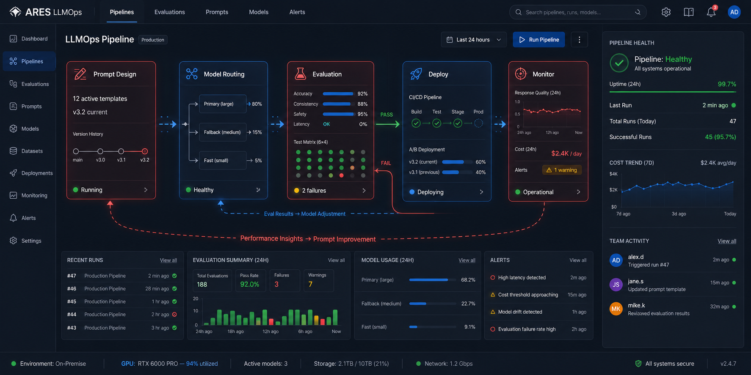Click the Dashboard sidebar icon
This screenshot has width=751, height=375.
[x=13, y=38]
